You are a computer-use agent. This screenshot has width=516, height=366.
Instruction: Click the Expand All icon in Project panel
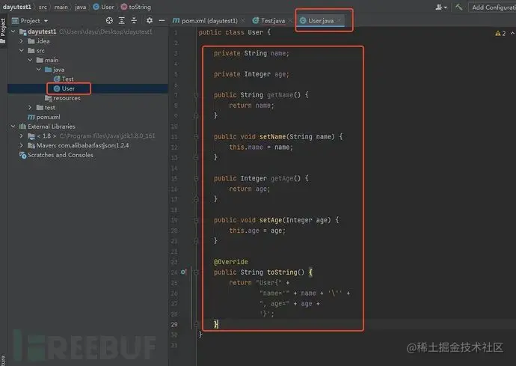point(121,21)
